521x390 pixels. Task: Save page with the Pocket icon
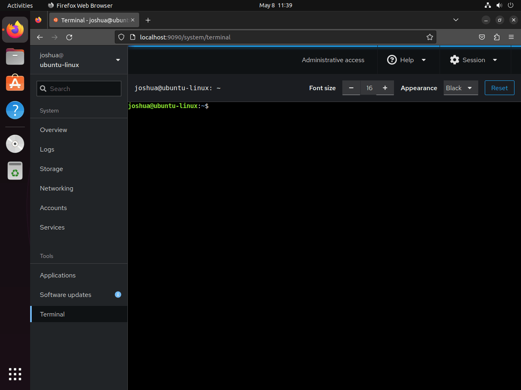click(482, 37)
